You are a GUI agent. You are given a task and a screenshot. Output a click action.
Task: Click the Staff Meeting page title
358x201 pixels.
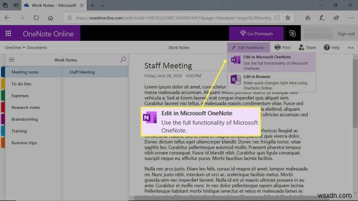point(168,66)
